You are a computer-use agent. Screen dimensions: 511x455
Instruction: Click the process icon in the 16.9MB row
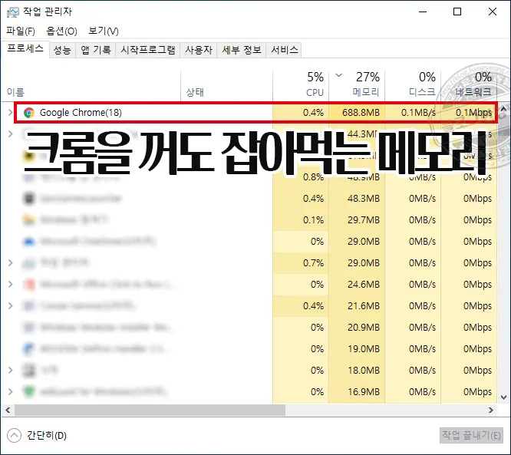29,392
